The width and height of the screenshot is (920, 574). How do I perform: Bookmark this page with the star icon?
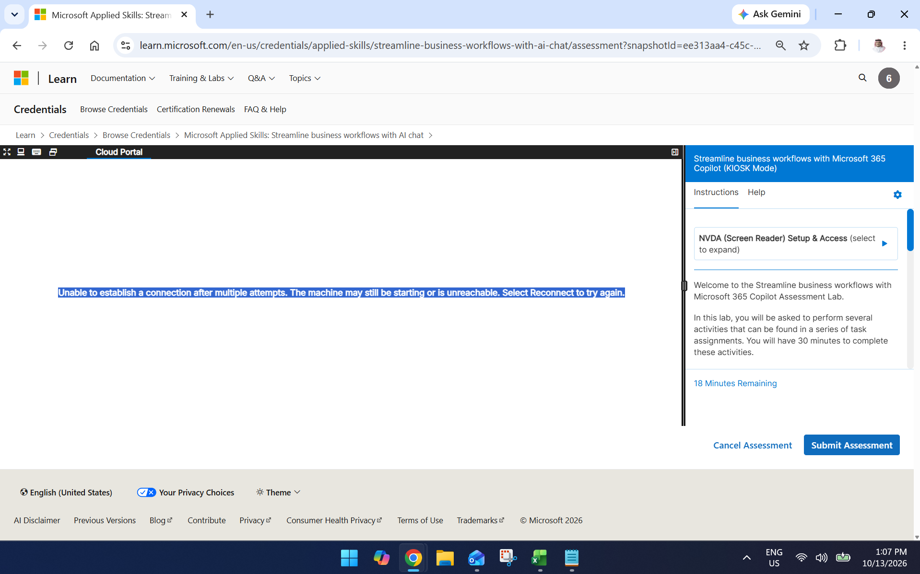(804, 46)
